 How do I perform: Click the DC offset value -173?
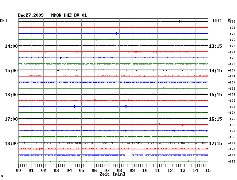(232, 46)
